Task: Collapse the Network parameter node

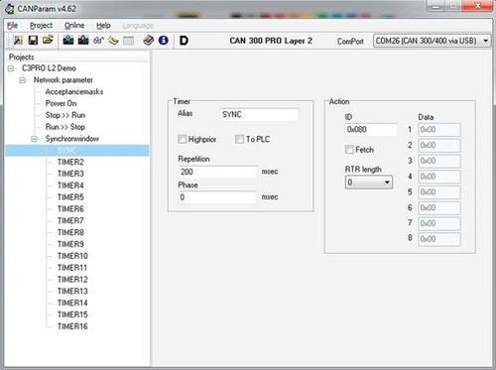Action: 22,80
